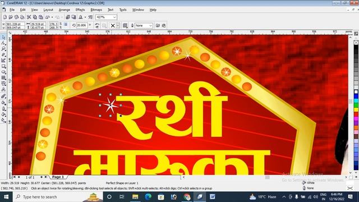359x202 pixels.
Task: Select the Text tool
Action: click(x=3, y=90)
